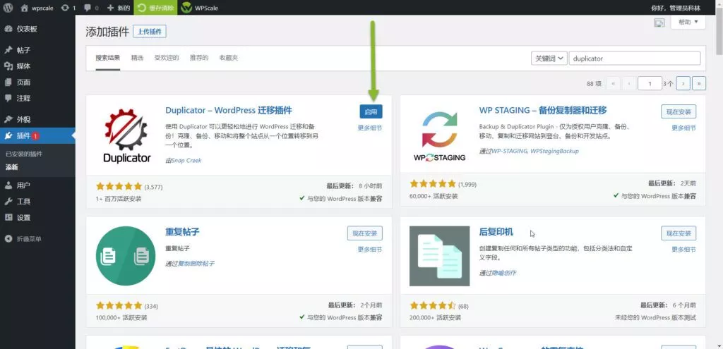Open the 复制删除帖子 author link
The width and height of the screenshot is (723, 349).
click(196, 264)
